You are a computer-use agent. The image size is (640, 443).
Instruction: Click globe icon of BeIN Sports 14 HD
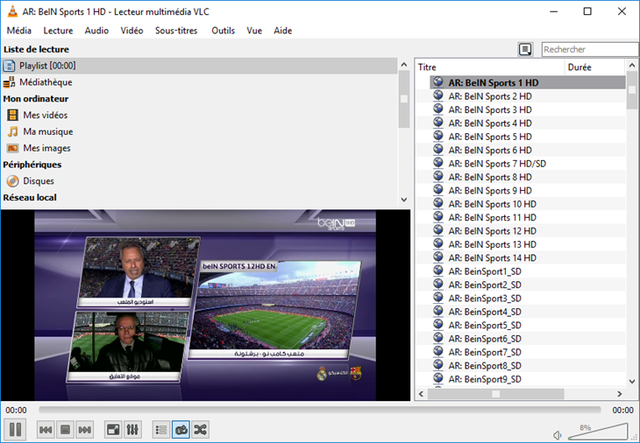(438, 257)
